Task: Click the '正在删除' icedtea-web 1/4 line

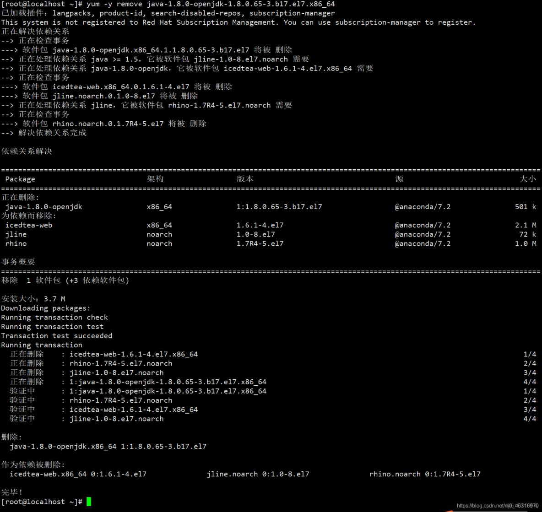Action: (x=273, y=354)
